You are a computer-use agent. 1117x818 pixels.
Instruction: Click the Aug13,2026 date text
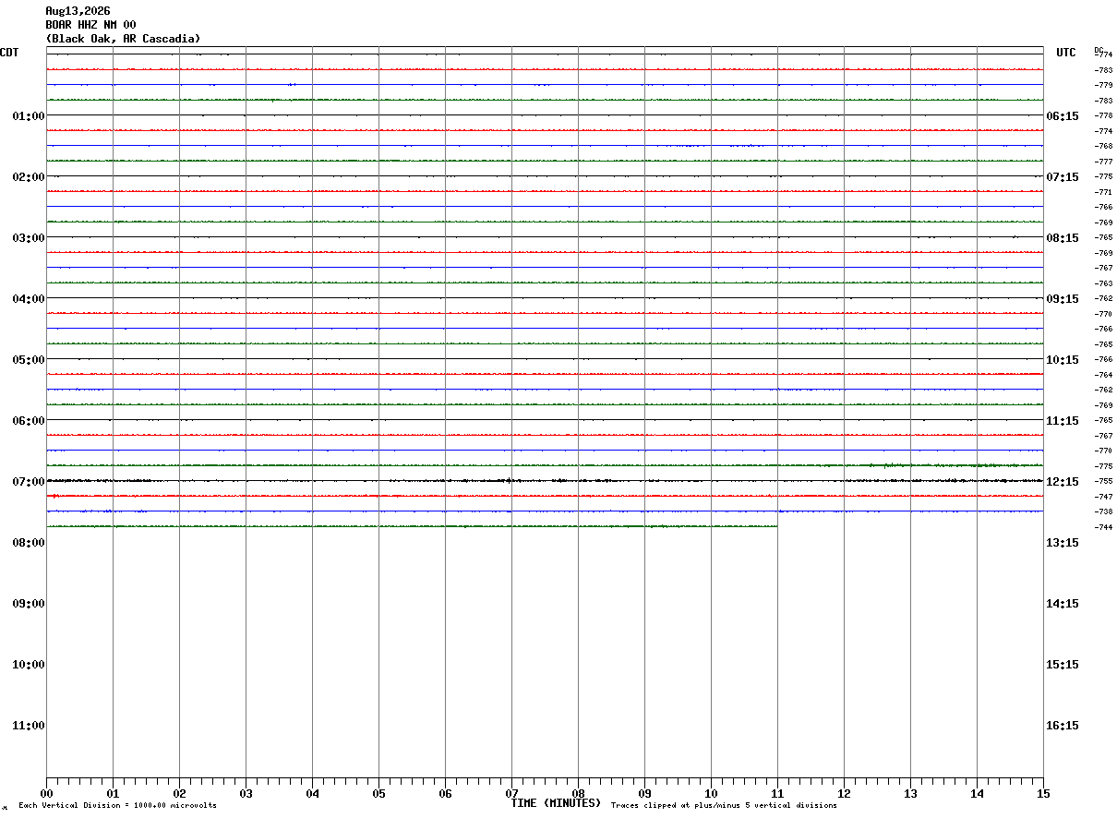(78, 11)
